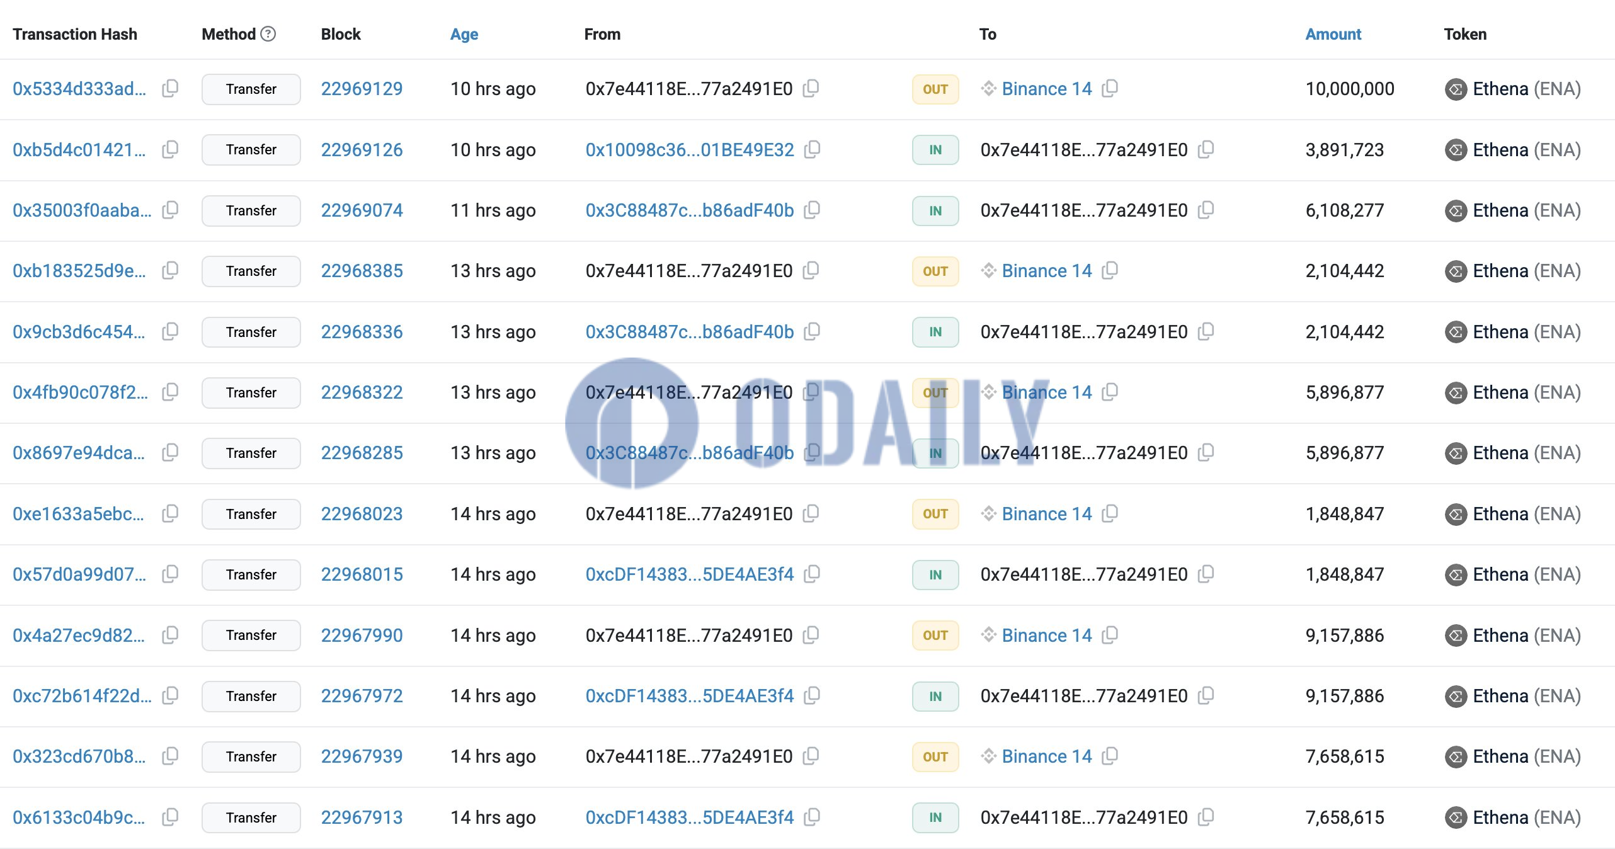
Task: Copy Binance 14 address in block 22968385 row
Action: coord(1110,271)
